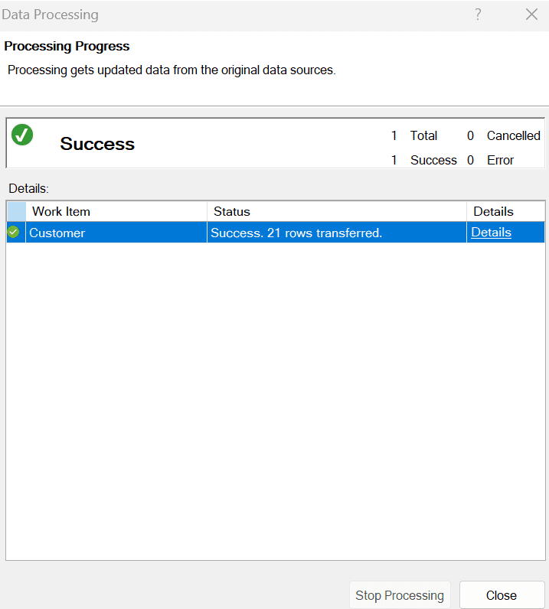Click the Total count label
The height and width of the screenshot is (609, 549).
(423, 135)
